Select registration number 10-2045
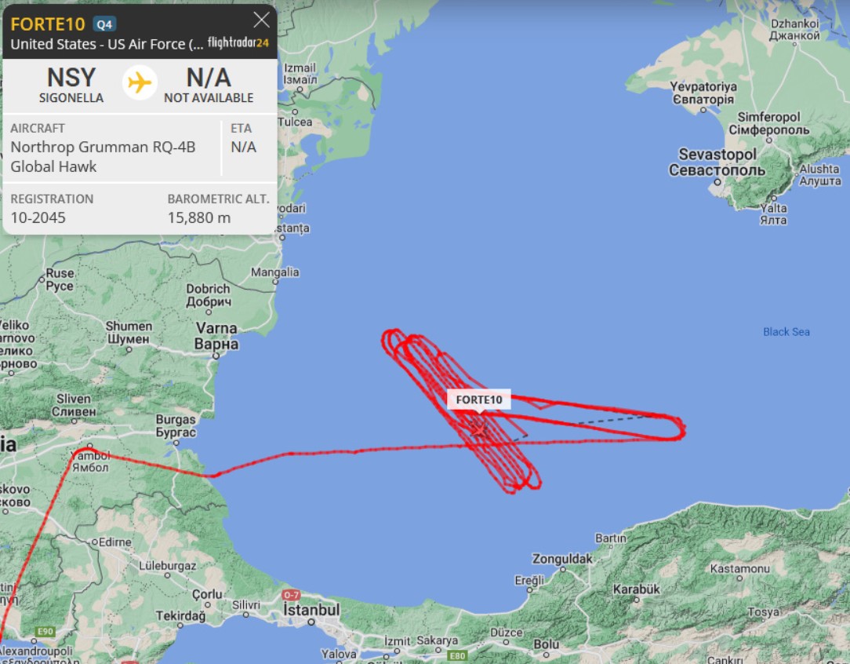850x664 pixels. coord(38,217)
